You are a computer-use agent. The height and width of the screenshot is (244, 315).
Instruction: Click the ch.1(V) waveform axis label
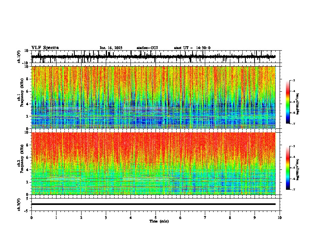[x=19, y=57]
